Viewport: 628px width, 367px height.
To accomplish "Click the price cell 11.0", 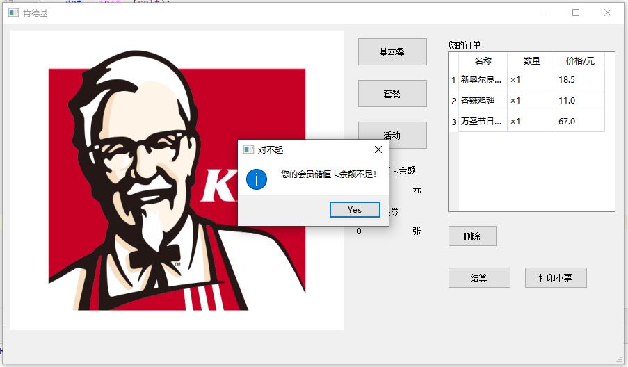I will point(580,101).
